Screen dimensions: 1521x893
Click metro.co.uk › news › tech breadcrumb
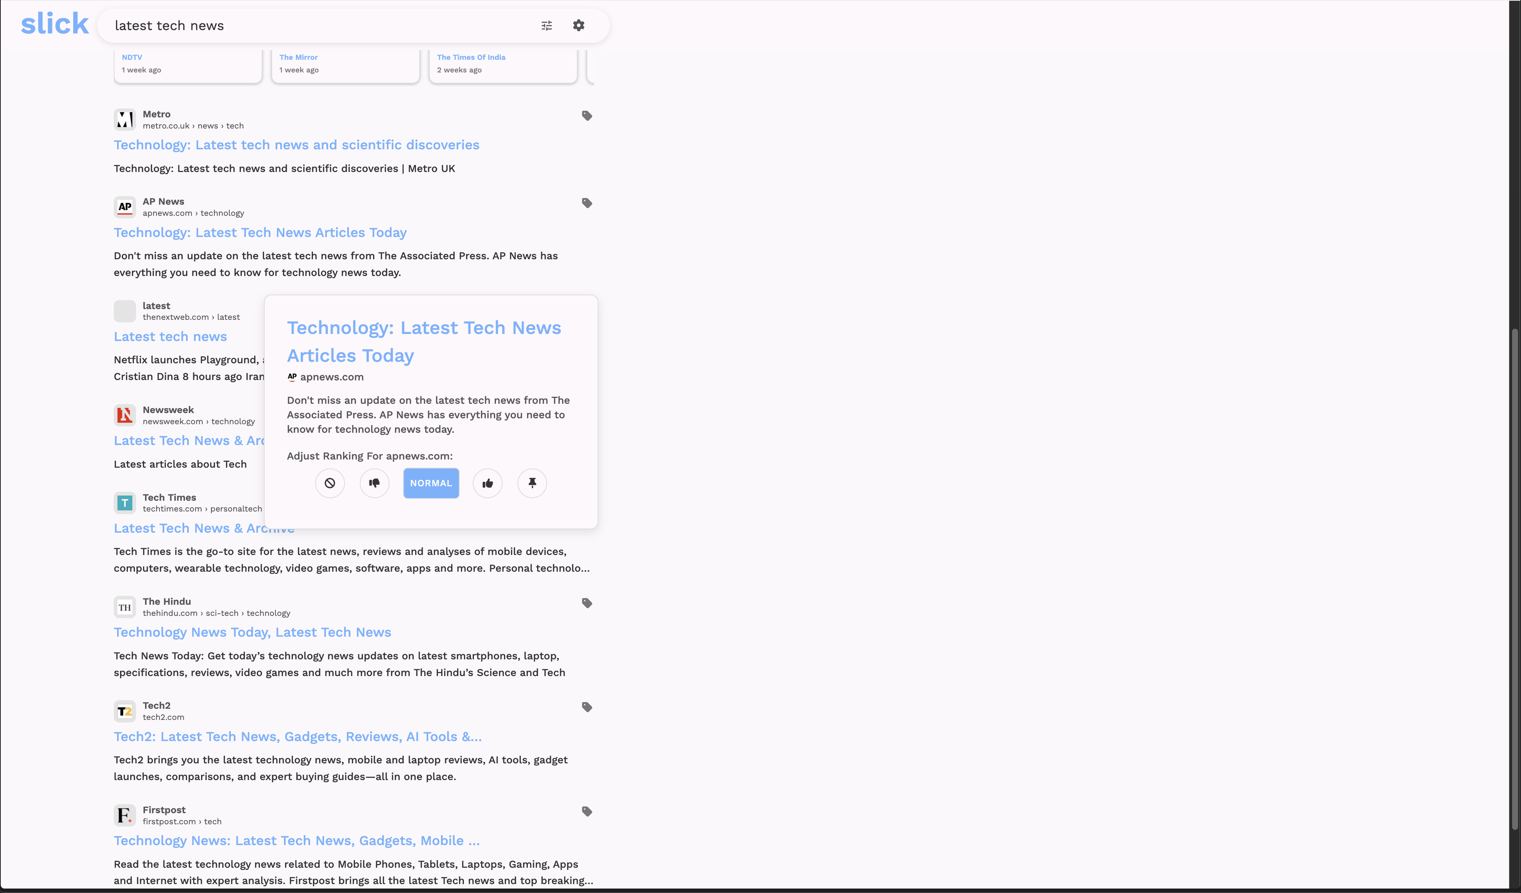coord(193,126)
